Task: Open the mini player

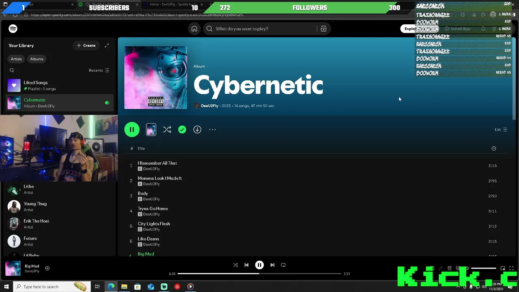Action: [503, 268]
